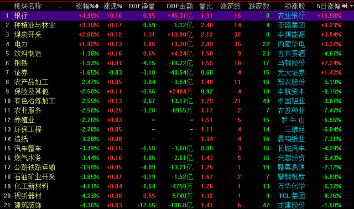Click the 5日涨幅 column header
Screen dimensions: 354x209
point(329,6)
